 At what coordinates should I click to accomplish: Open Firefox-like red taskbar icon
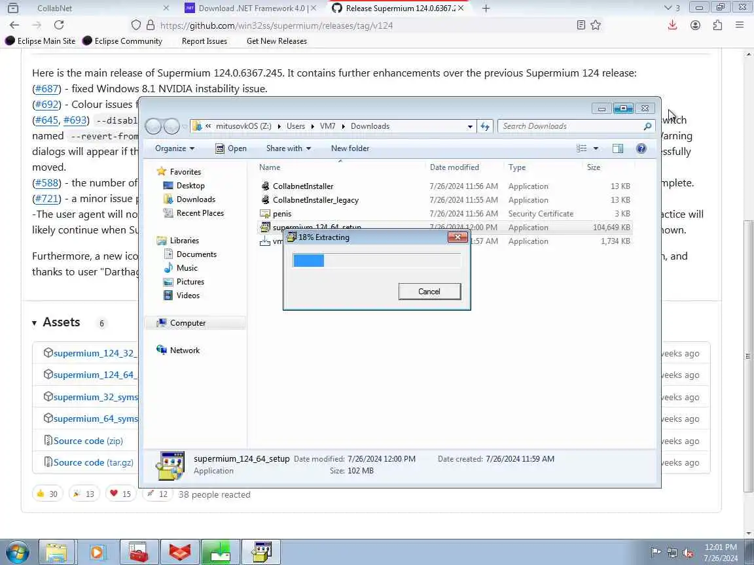pyautogui.click(x=179, y=553)
